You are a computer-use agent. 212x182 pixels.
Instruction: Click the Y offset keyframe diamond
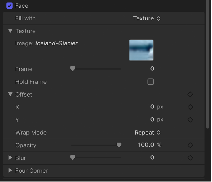tap(190, 120)
